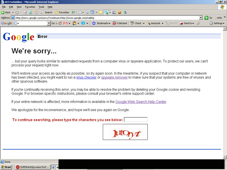227x170 pixels.
Task: Click the Send to button
Action: point(187,23)
